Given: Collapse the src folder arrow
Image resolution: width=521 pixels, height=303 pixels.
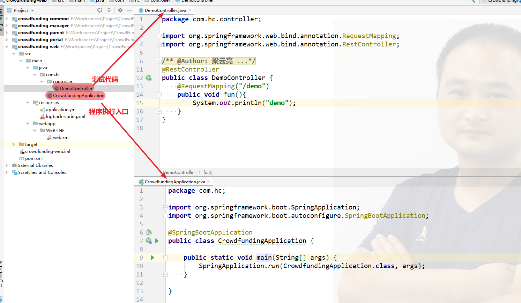Looking at the screenshot, I should [14, 53].
